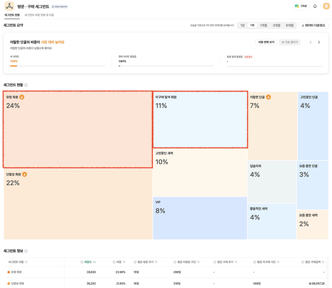Click the 비중 column info icon
332x288 pixels.
click(114, 262)
